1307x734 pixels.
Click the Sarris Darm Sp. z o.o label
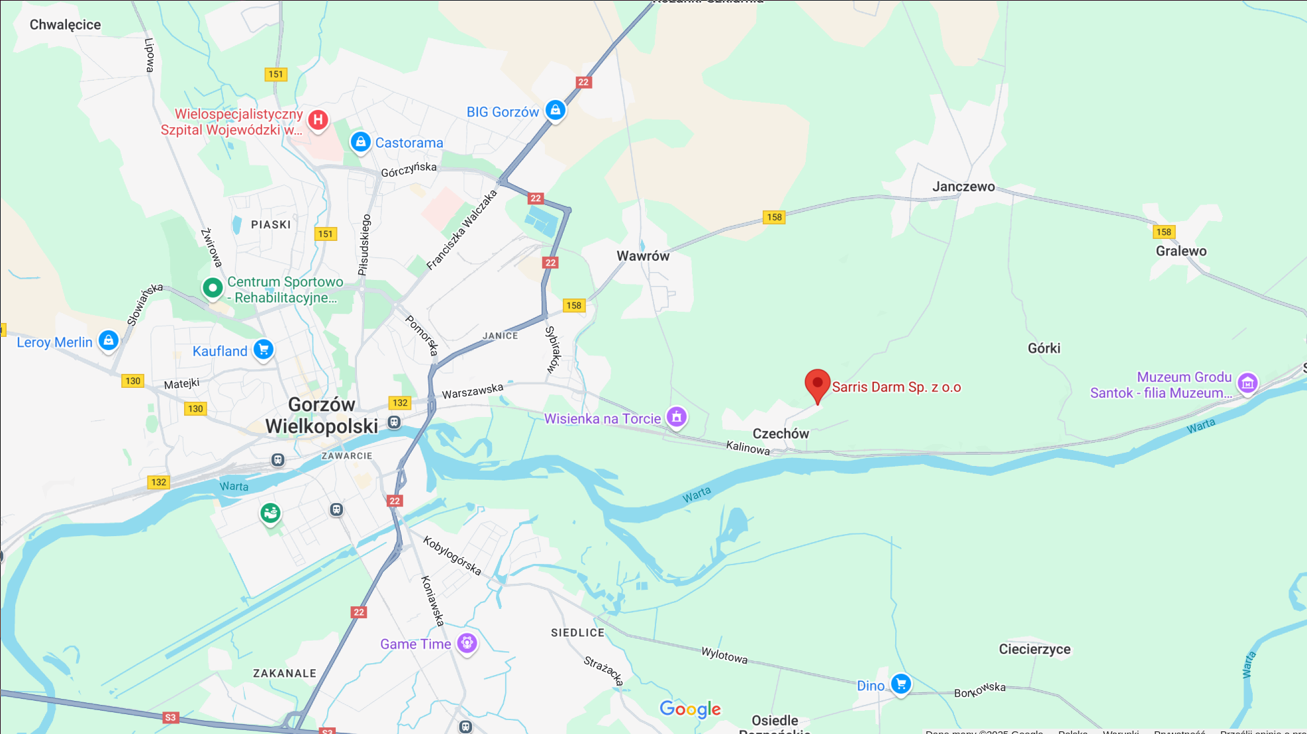point(896,387)
